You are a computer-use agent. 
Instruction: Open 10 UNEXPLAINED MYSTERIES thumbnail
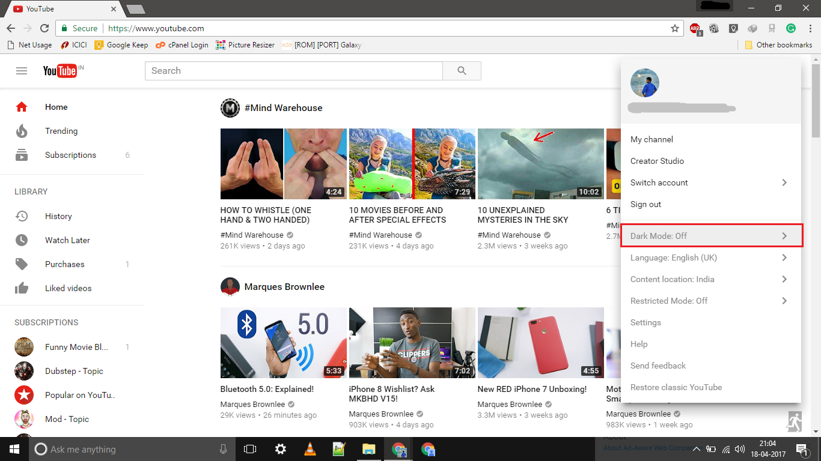point(541,164)
